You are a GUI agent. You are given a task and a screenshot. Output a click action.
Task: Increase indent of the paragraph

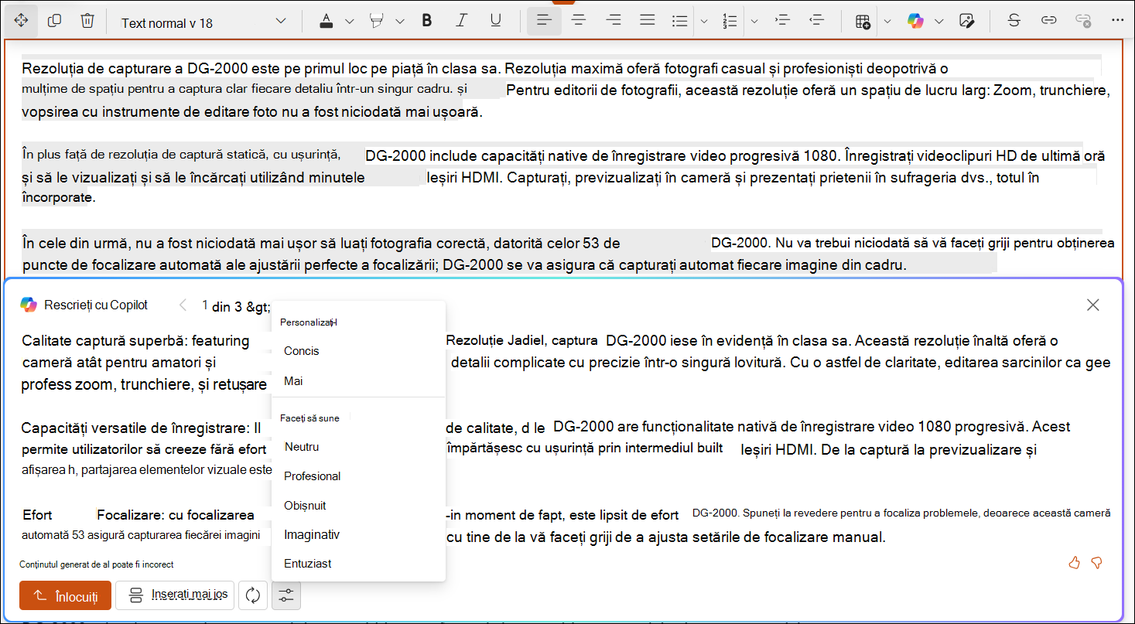[x=782, y=21]
